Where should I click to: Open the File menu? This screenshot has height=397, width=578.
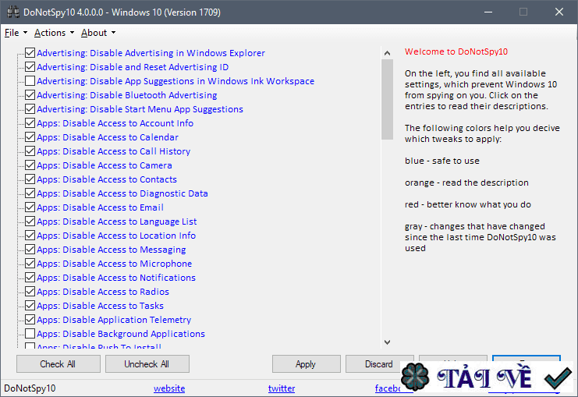[x=16, y=33]
